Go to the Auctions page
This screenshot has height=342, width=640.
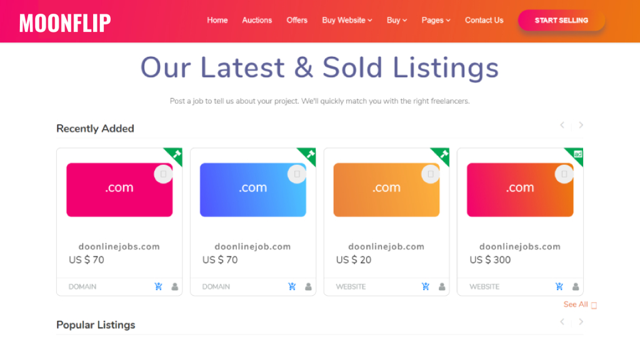pyautogui.click(x=257, y=21)
